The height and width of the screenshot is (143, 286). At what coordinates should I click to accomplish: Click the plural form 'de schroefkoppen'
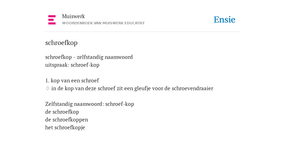click(66, 120)
